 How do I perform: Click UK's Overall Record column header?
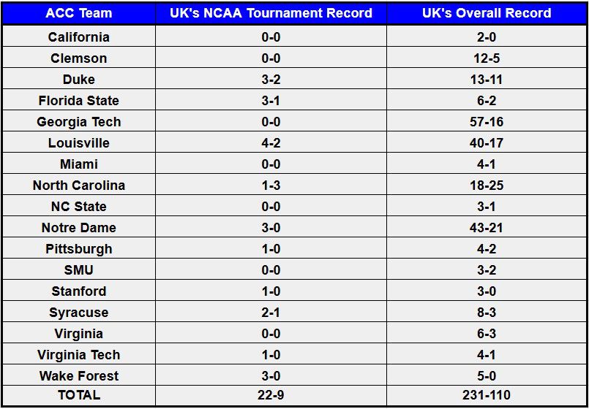tap(487, 13)
